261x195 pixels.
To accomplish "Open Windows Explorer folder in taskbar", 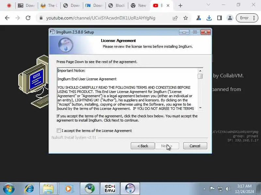I will click(x=48, y=189).
